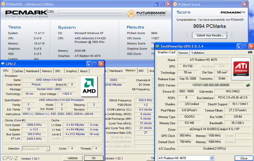Click the Bus Speed 300.0 MHz value

(x=34, y=134)
